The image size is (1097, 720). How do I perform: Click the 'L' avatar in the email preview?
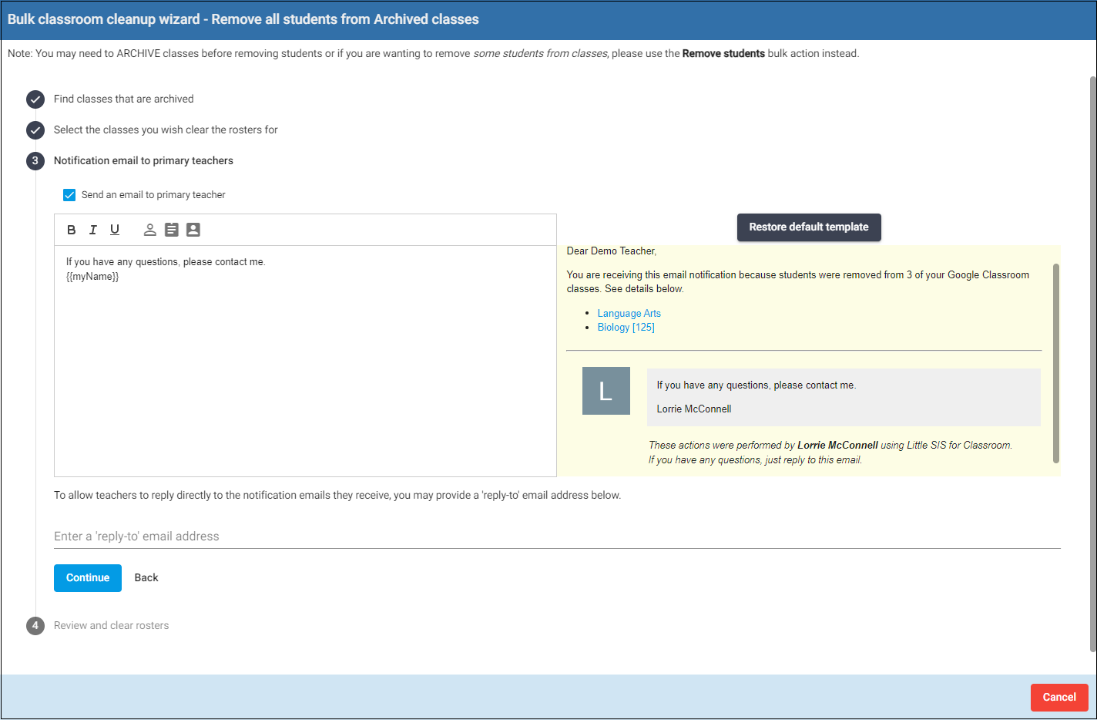click(x=606, y=391)
